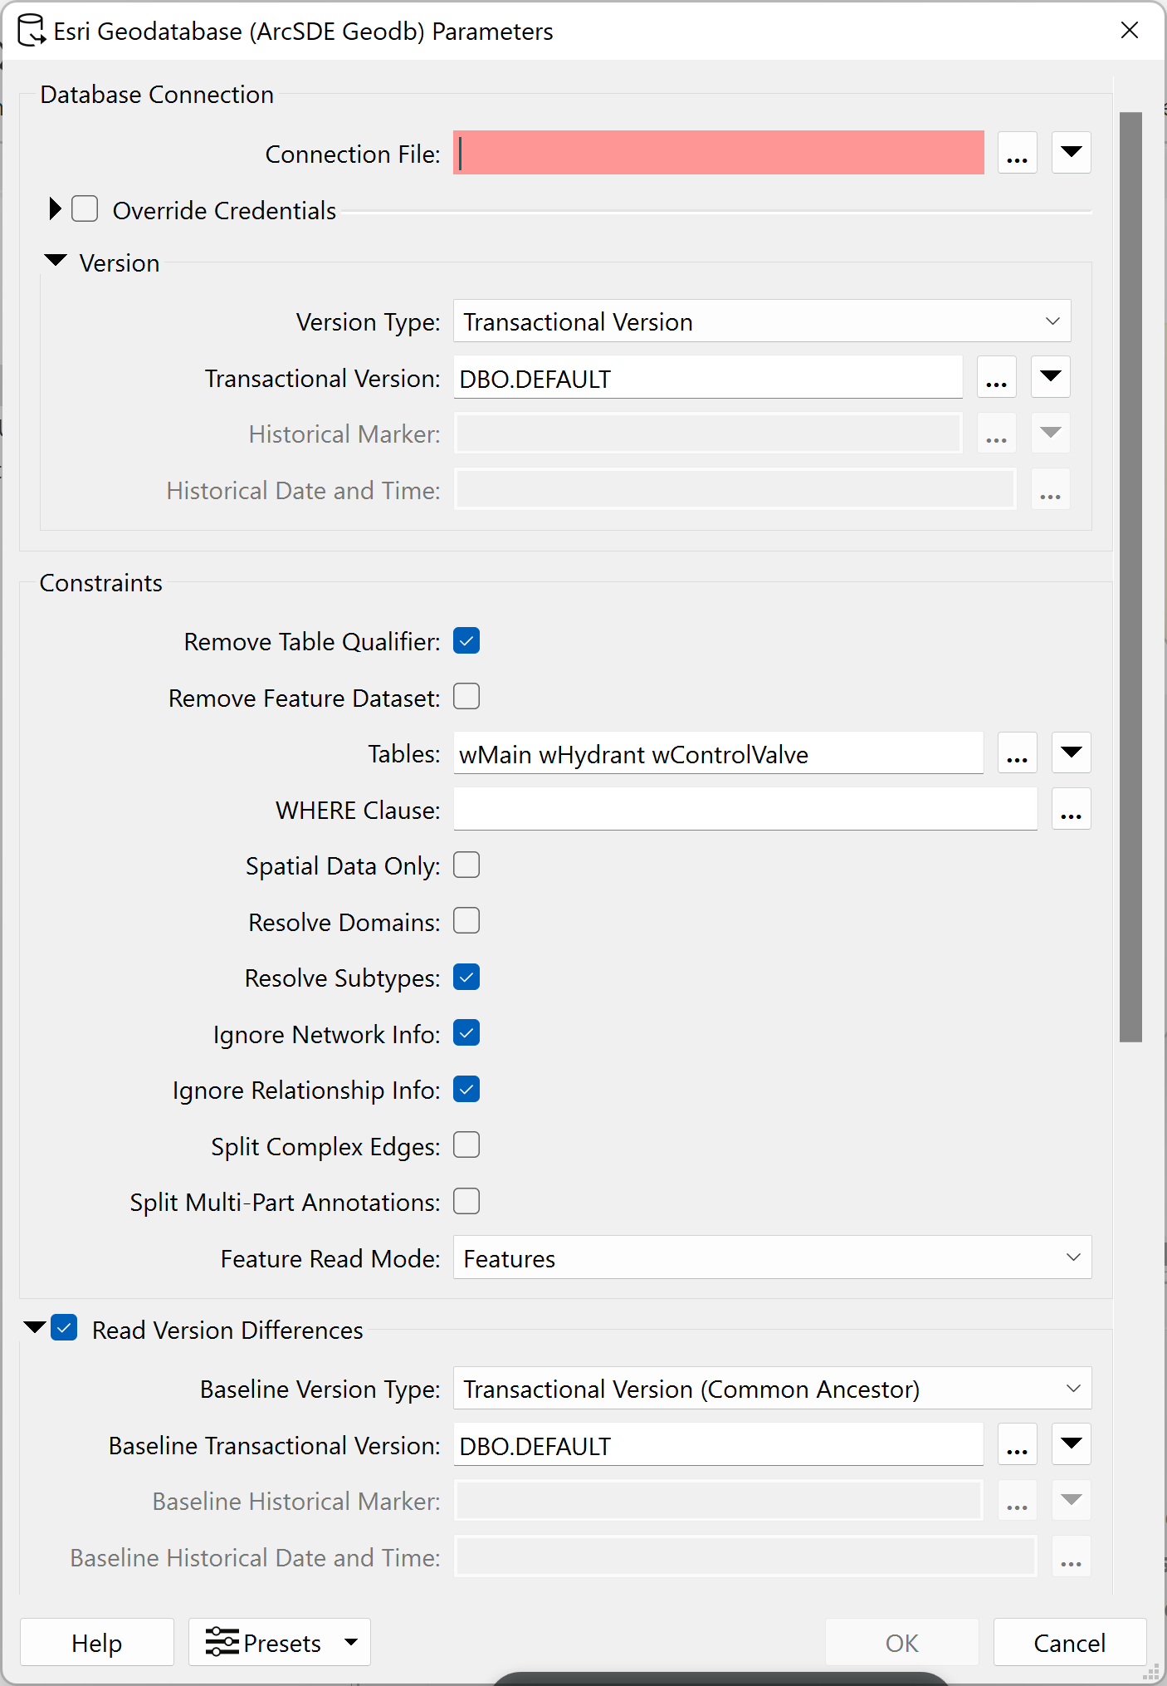The width and height of the screenshot is (1167, 1686).
Task: Open the Connection File dropdown arrow menu
Action: pos(1071,153)
